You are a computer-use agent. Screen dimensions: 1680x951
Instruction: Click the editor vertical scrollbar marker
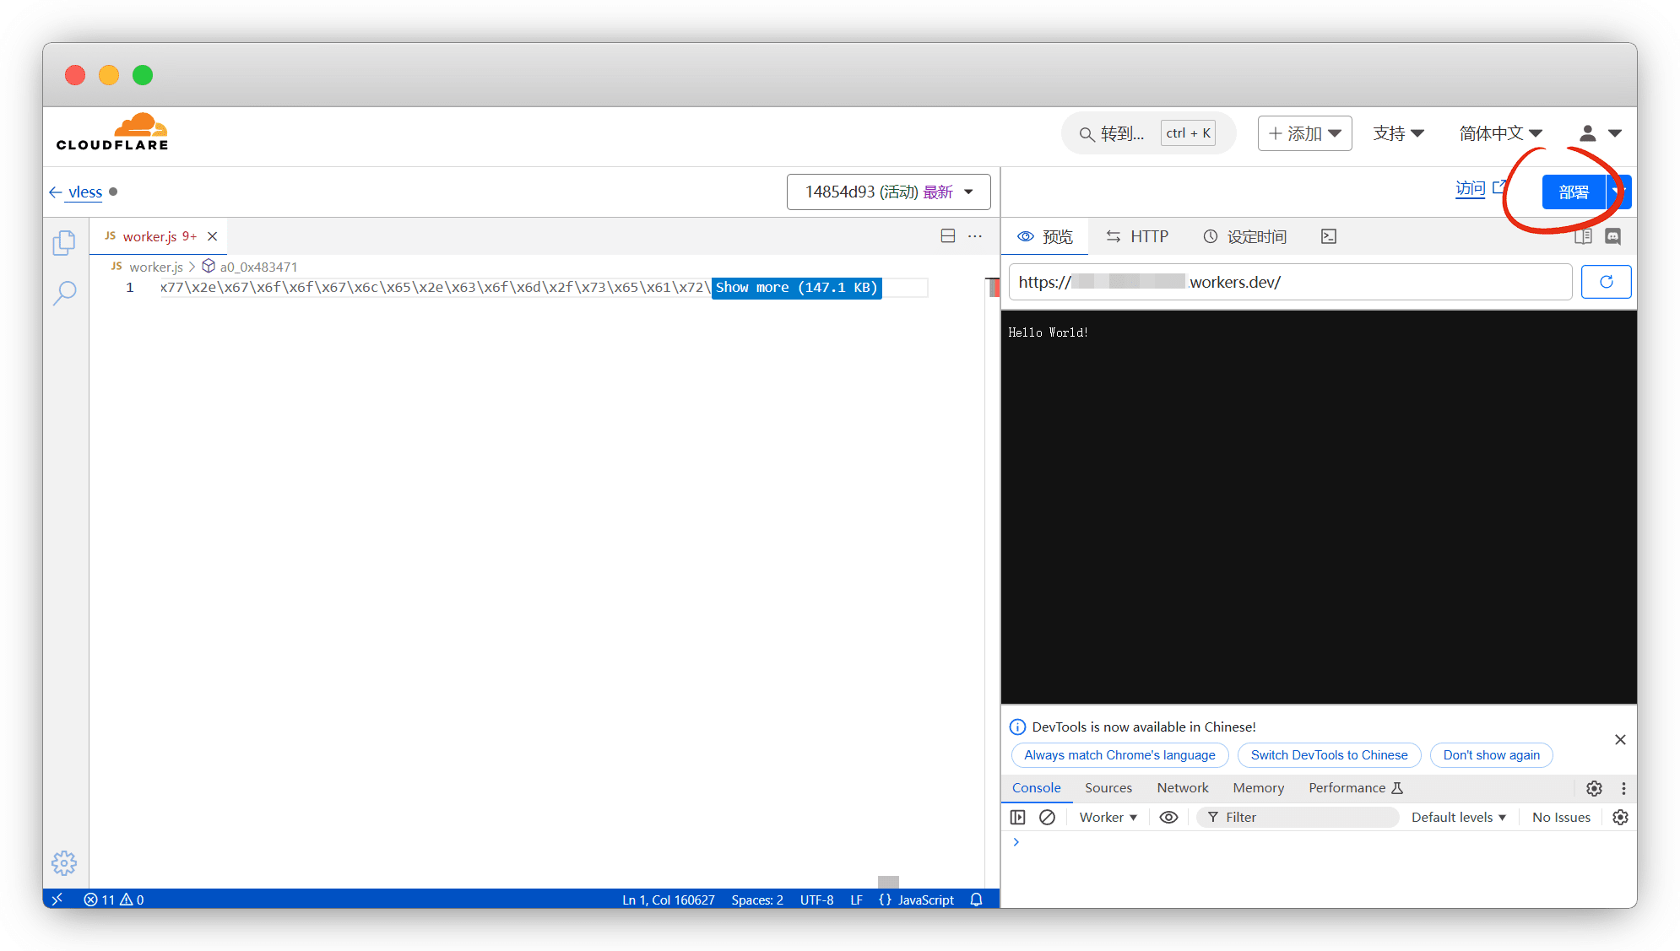click(x=994, y=288)
